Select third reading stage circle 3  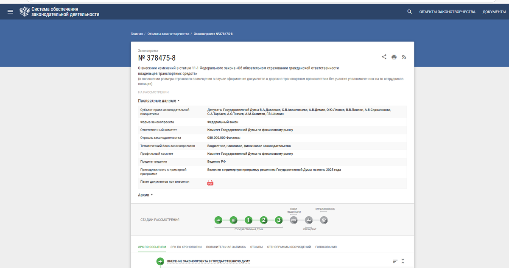(x=279, y=220)
